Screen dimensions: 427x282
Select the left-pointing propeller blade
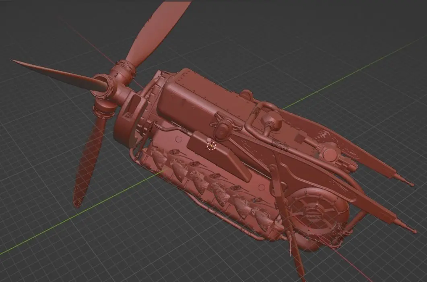[x=59, y=75]
